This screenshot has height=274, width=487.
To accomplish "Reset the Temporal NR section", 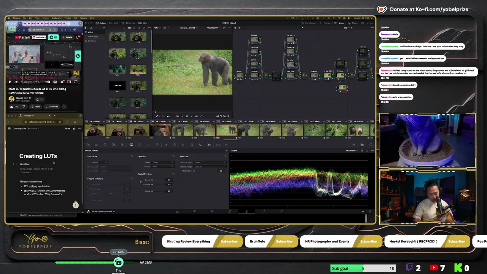I will point(132,156).
